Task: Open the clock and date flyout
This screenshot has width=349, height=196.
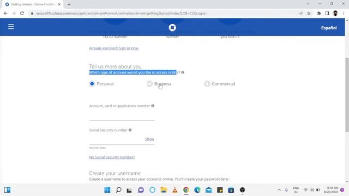Action: 331,190
